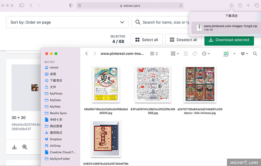The height and width of the screenshot is (166, 261).
Task: Click Finder window title www.pinterest.com-ima...
Action: click(122, 53)
